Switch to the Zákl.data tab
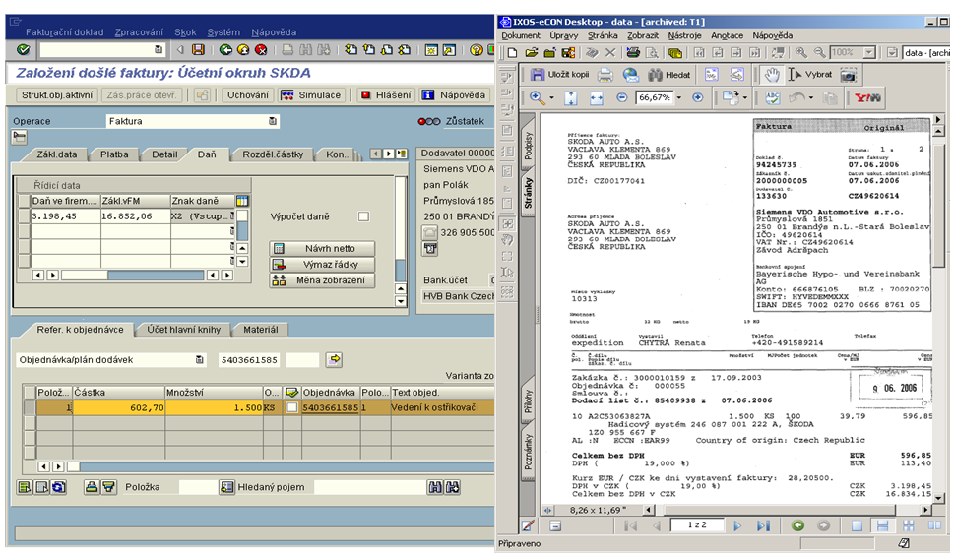 click(x=57, y=154)
